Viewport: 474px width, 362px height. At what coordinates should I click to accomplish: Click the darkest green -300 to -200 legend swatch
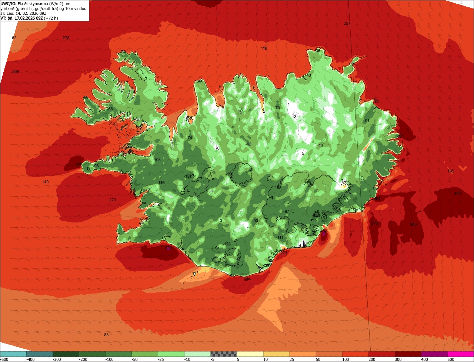66,354
